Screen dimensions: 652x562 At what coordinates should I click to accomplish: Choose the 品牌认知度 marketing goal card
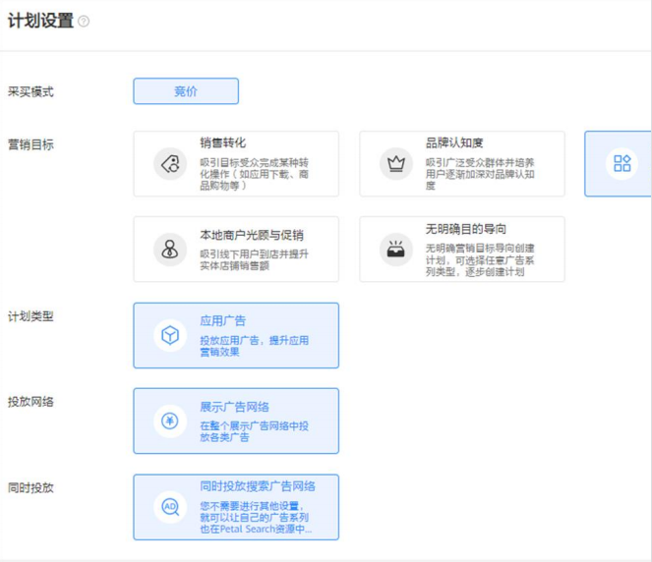pos(462,164)
